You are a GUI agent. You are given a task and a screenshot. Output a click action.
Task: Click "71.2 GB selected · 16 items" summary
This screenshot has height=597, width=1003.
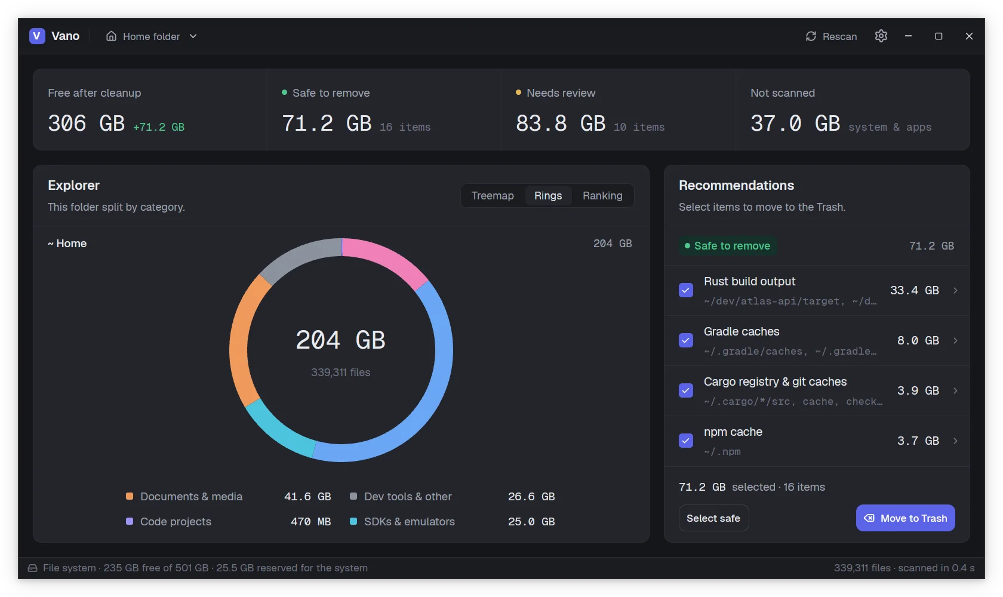pyautogui.click(x=752, y=487)
